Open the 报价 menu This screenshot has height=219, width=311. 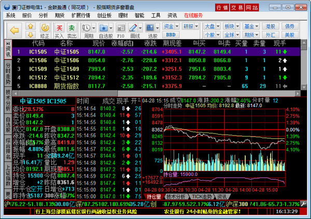[27, 16]
